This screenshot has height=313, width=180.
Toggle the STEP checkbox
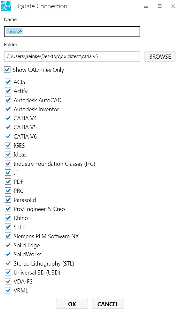click(8, 227)
